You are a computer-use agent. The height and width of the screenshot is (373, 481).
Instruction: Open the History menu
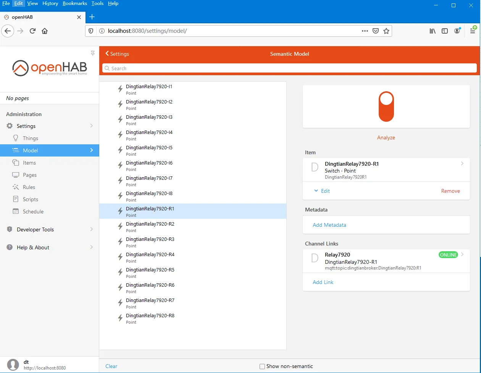(x=50, y=3)
